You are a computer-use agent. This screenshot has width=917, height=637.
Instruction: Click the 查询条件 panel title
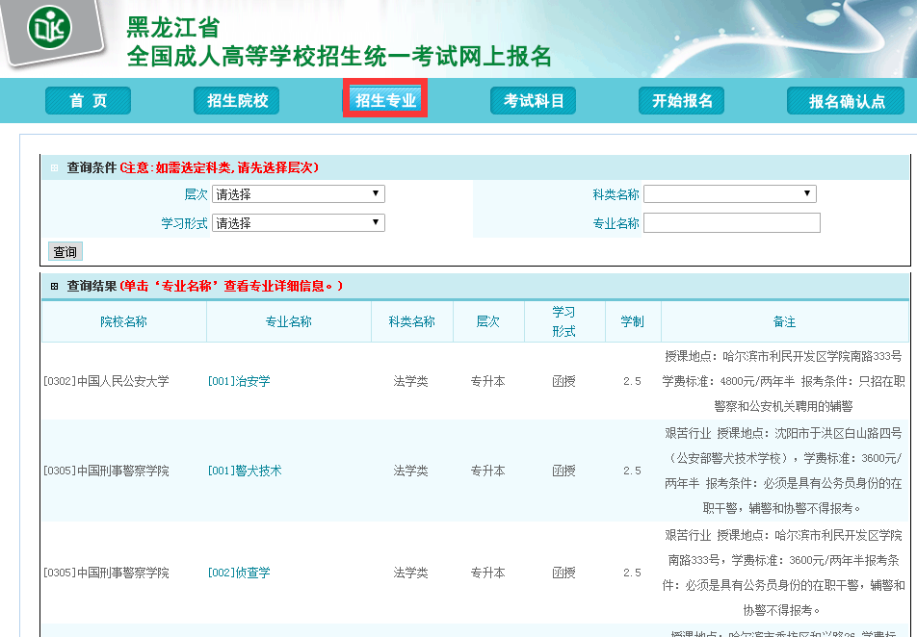tap(92, 167)
